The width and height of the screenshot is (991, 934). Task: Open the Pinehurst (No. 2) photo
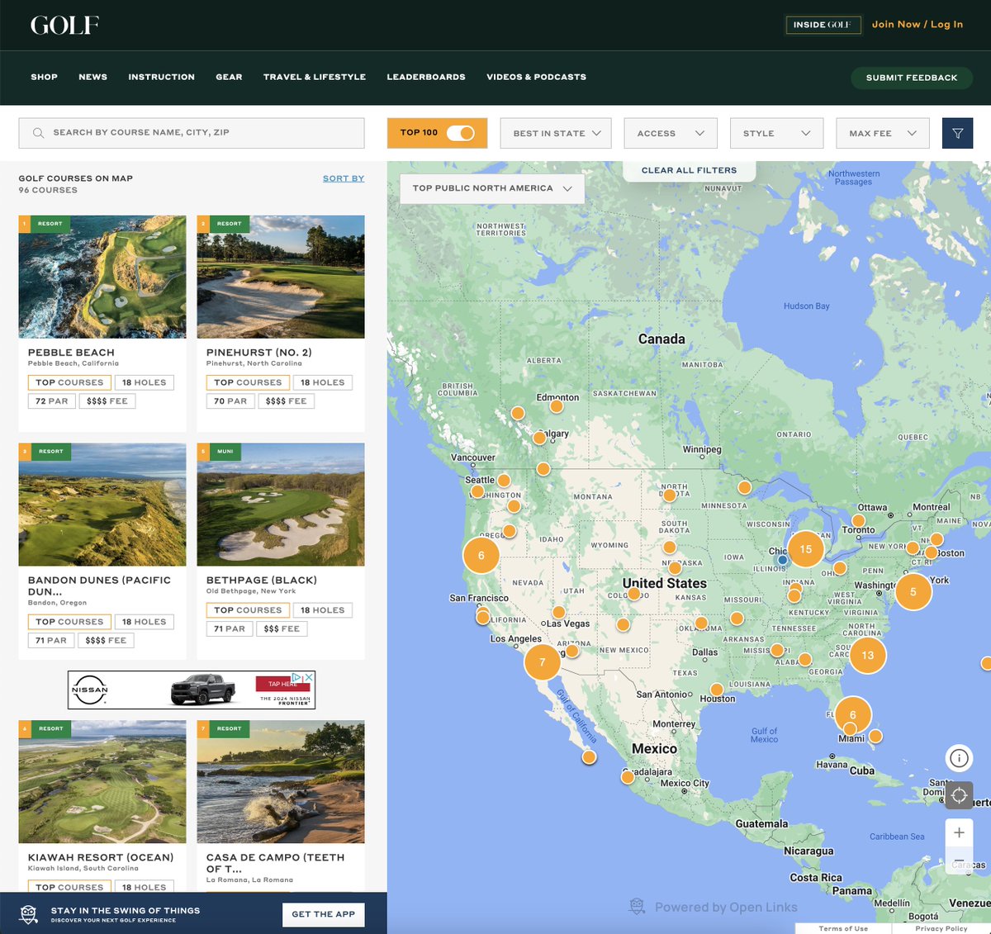[281, 277]
